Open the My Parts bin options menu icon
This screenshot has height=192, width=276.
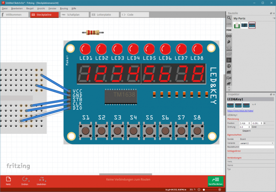274,18
